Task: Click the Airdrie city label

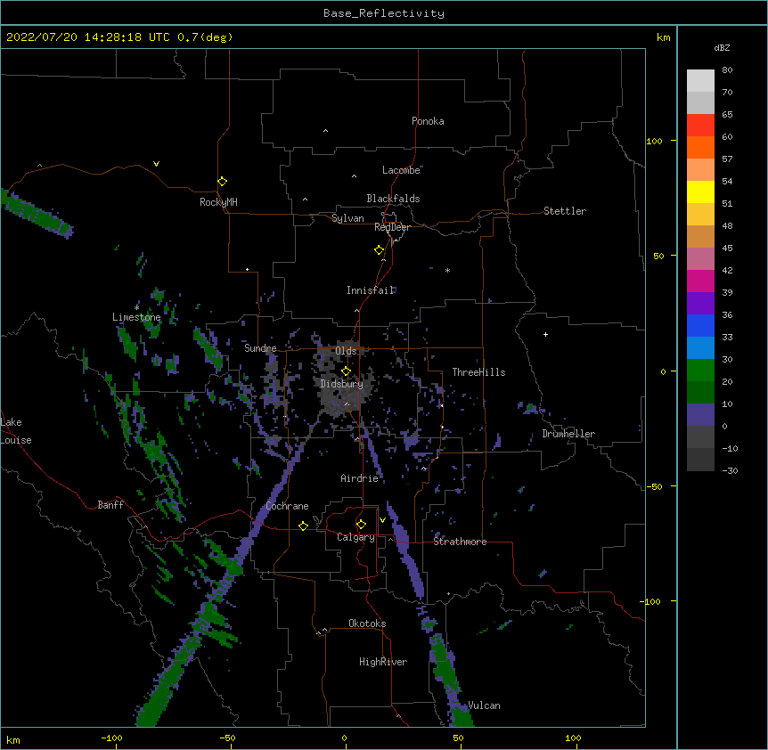Action: pos(360,478)
